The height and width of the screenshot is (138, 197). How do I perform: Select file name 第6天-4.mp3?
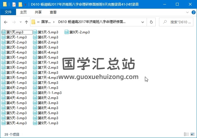coord(48,52)
